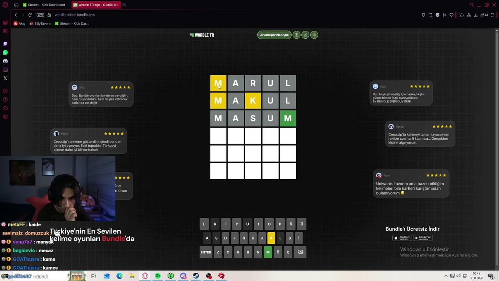This screenshot has width=499, height=281.
Task: Open the Opera main menu logo
Action: 5,5
